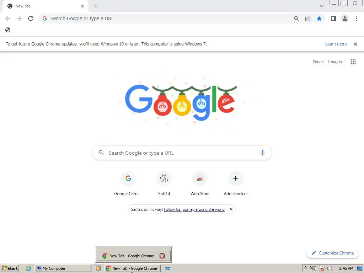
Task: Open Gmail link
Action: 318,62
